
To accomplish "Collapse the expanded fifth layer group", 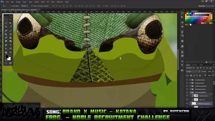I will [190, 92].
